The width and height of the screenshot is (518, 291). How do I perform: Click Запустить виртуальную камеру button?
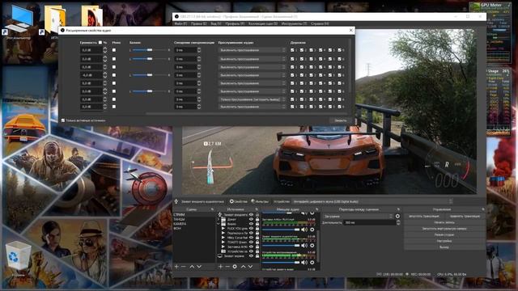point(444,229)
